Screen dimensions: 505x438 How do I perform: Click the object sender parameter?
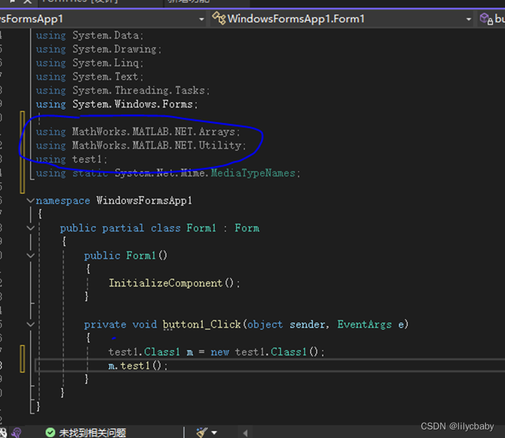pos(286,324)
